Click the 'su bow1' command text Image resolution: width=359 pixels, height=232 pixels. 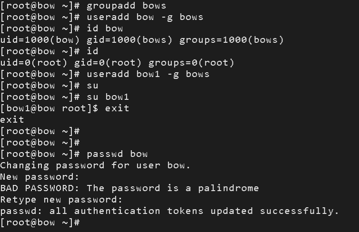pos(108,97)
